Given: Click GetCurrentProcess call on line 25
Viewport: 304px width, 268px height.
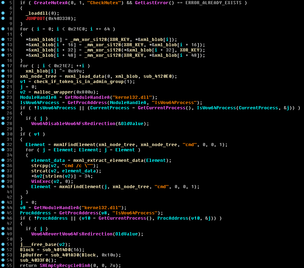Looking at the screenshot, I should coord(162,108).
